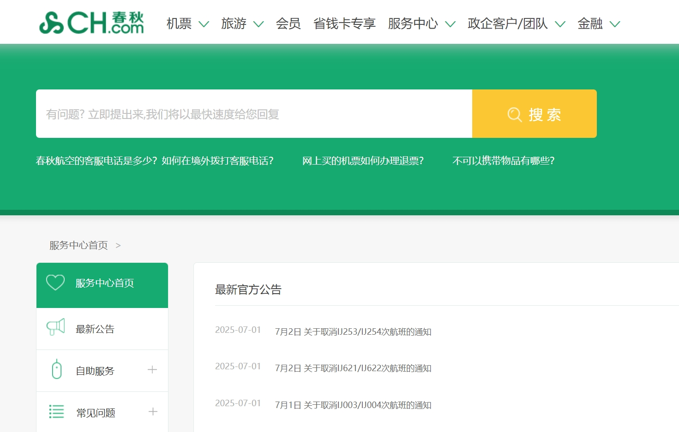Open the 政企客户/团队 dropdown arrow
679x432 pixels.
[x=560, y=24]
